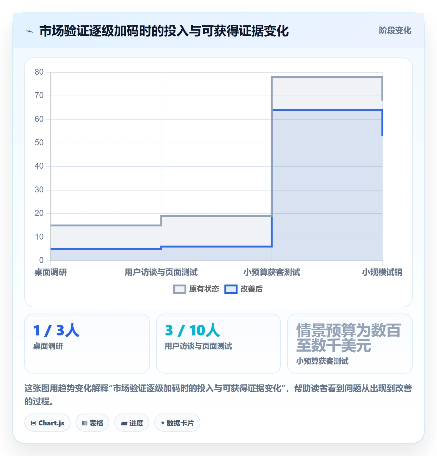Open the 3 / 10人 用户访谈与页面测试 card
This screenshot has width=437, height=456.
point(219,344)
